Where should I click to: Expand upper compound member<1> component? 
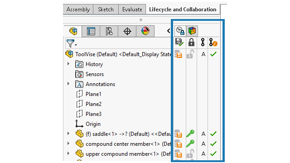click(68, 153)
